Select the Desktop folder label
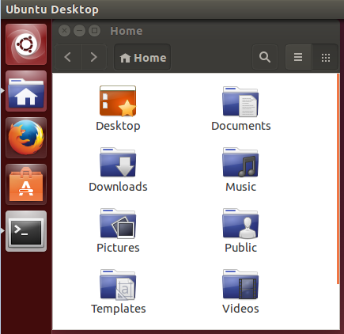The width and height of the screenshot is (344, 334). [118, 126]
